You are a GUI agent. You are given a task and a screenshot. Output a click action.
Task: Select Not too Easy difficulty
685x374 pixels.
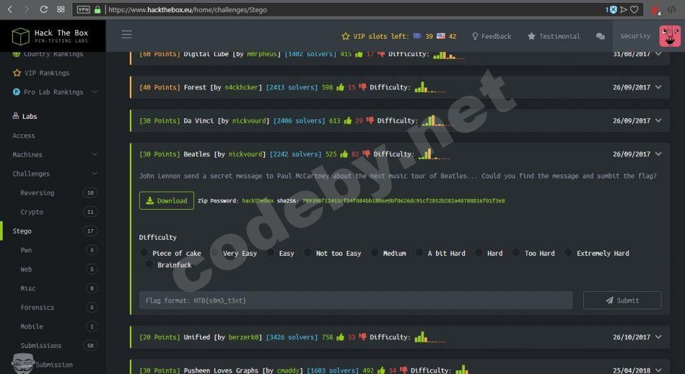pos(308,252)
